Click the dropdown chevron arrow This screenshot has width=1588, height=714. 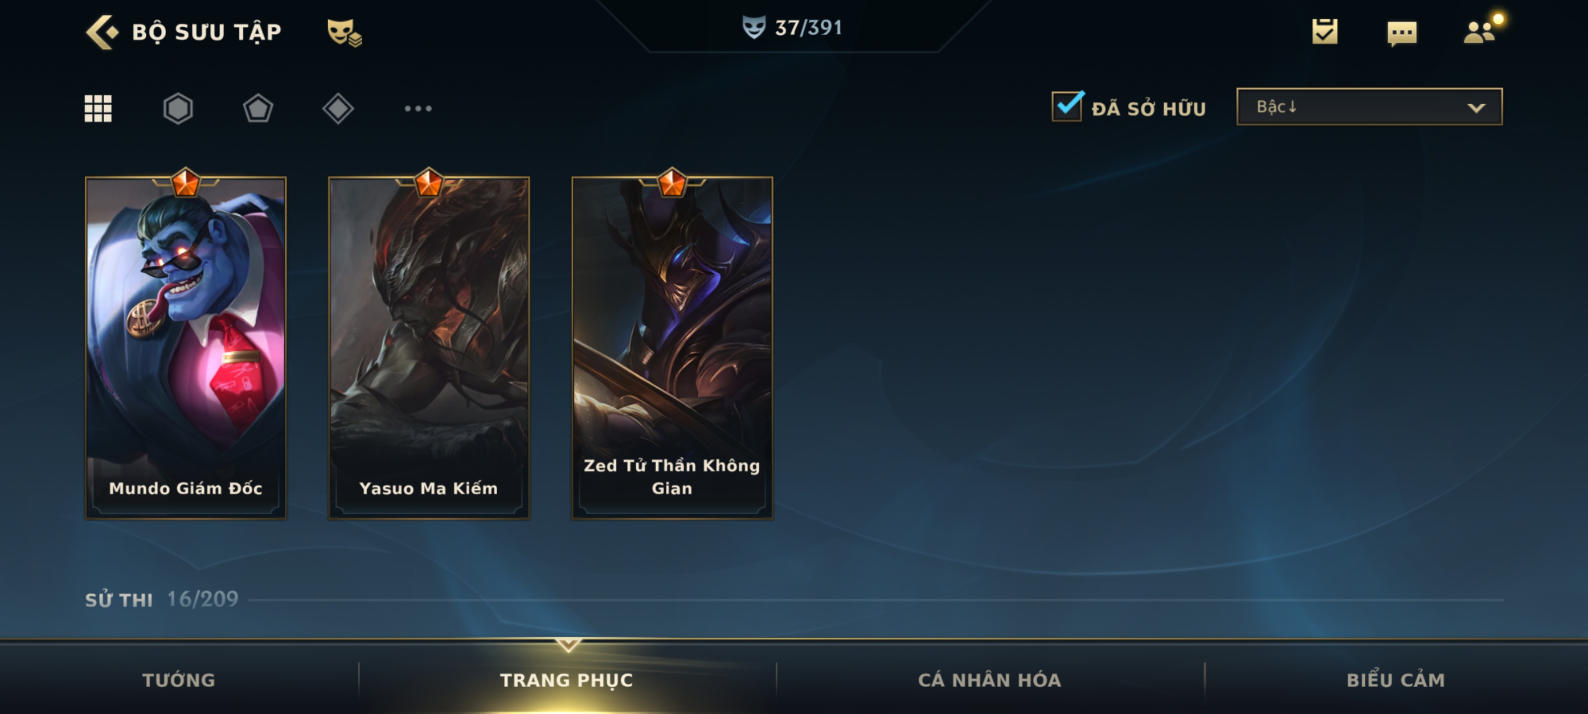[1476, 108]
